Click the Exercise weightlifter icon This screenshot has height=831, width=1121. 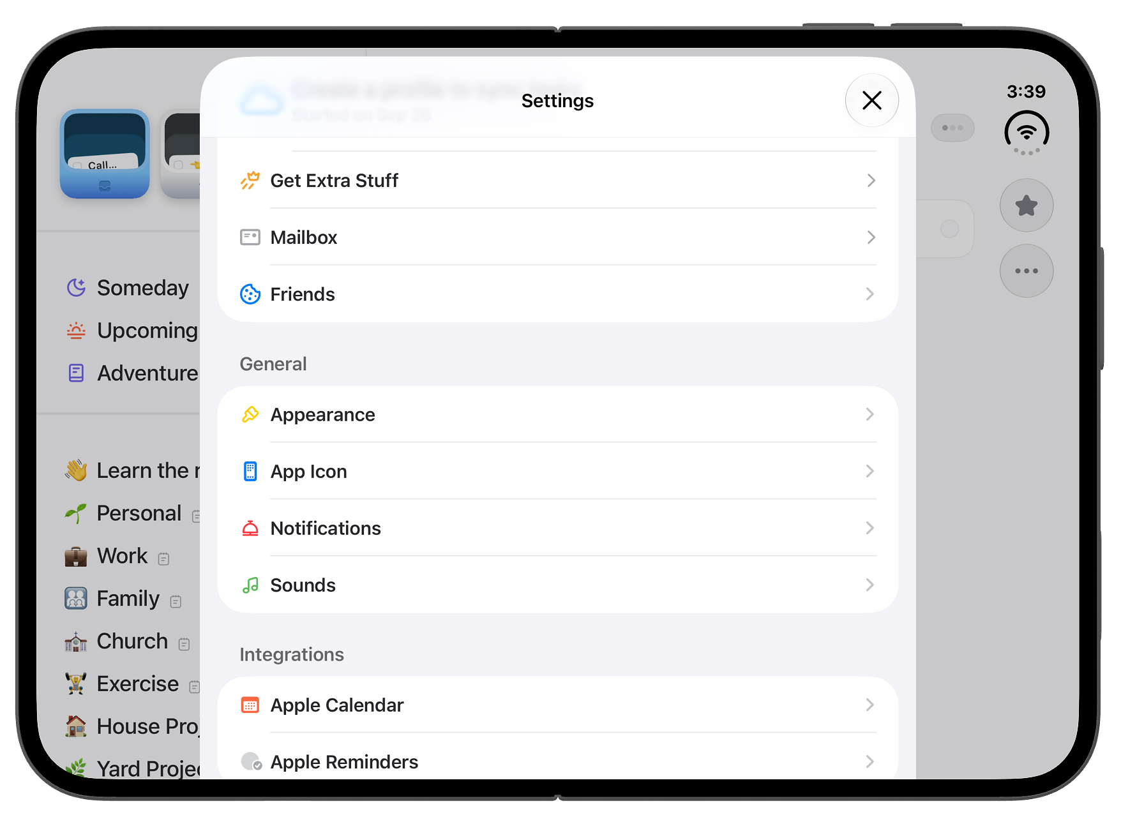click(x=75, y=684)
